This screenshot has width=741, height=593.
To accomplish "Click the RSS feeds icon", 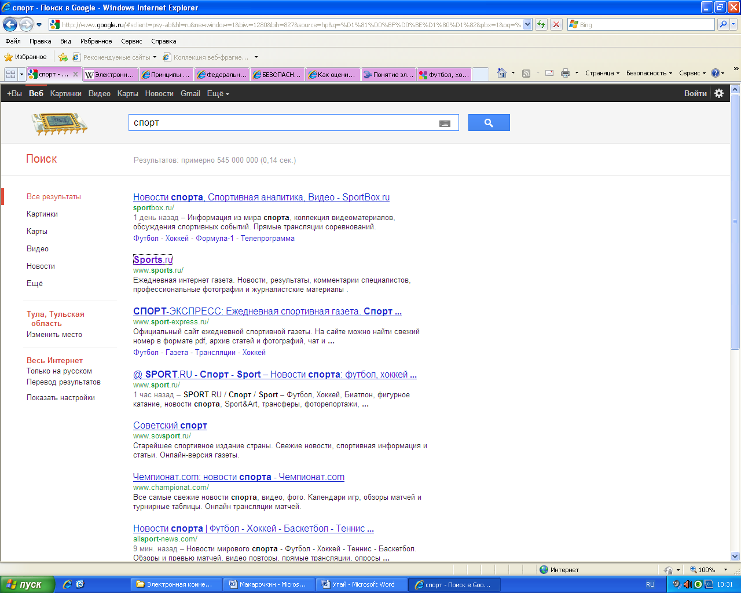I will pos(526,73).
